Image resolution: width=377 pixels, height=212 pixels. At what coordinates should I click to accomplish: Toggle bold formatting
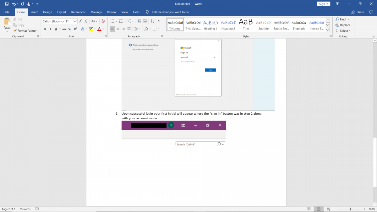tap(45, 29)
